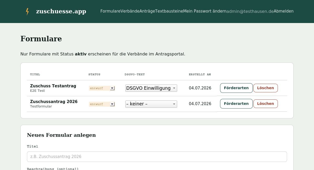
Task: Click the admin@testhausen.de account text
Action: point(250,11)
